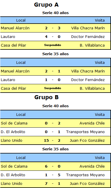Click the 6 - 0 Sol de Calama score
Screen dimensions: 111x188
[53, 166]
